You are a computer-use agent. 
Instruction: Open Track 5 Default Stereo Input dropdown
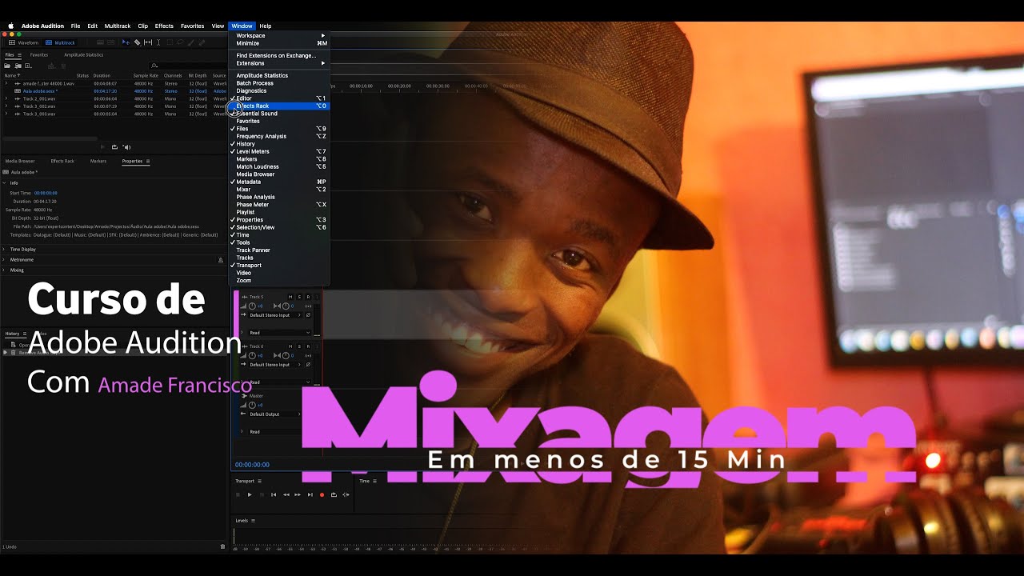click(x=275, y=315)
